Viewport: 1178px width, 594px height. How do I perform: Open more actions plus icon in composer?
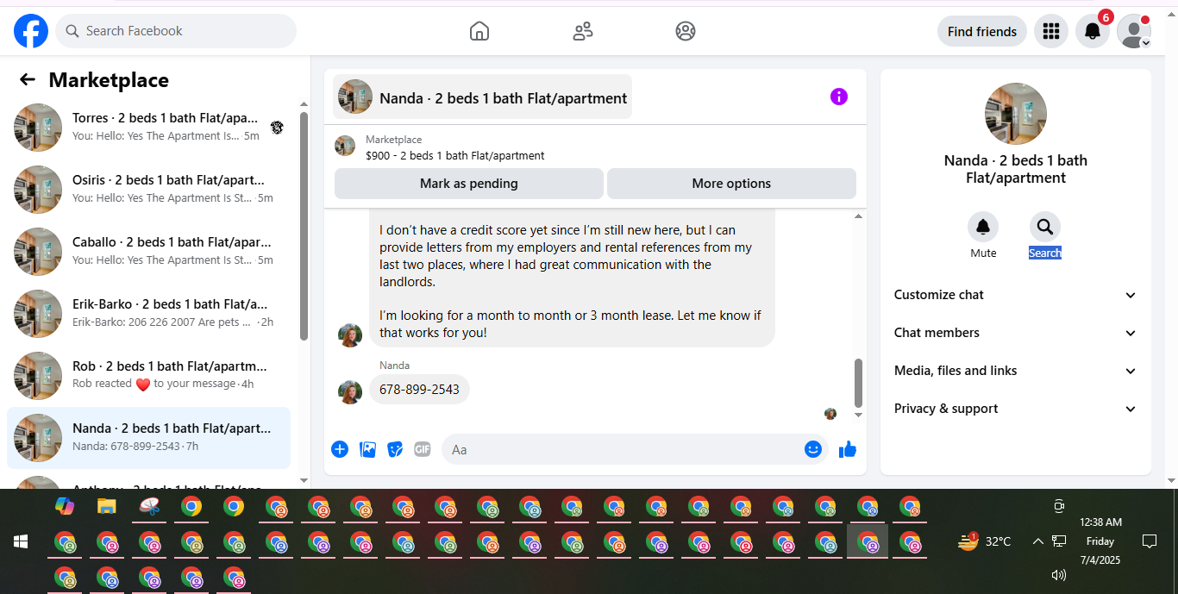[340, 449]
